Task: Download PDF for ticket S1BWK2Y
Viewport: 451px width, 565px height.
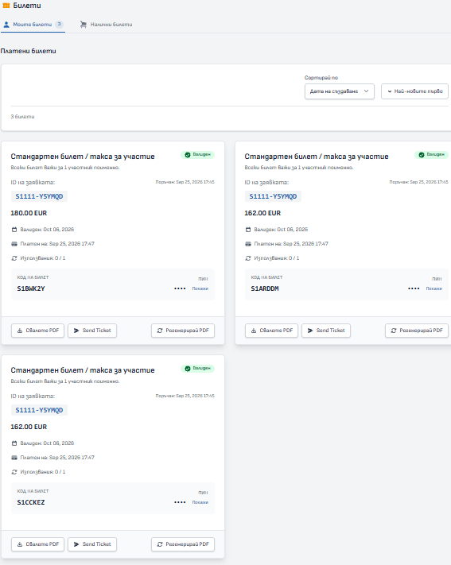Action: tap(38, 331)
